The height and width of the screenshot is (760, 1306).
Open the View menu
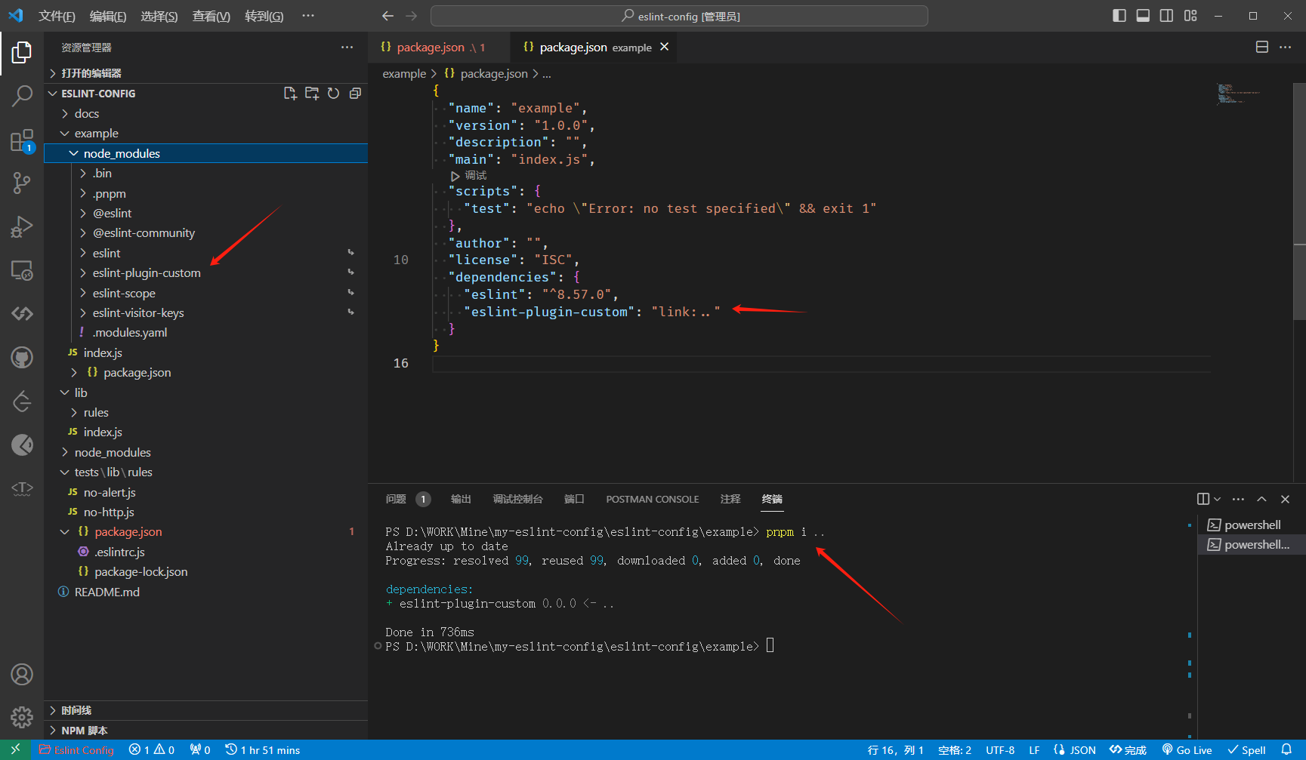(x=211, y=16)
